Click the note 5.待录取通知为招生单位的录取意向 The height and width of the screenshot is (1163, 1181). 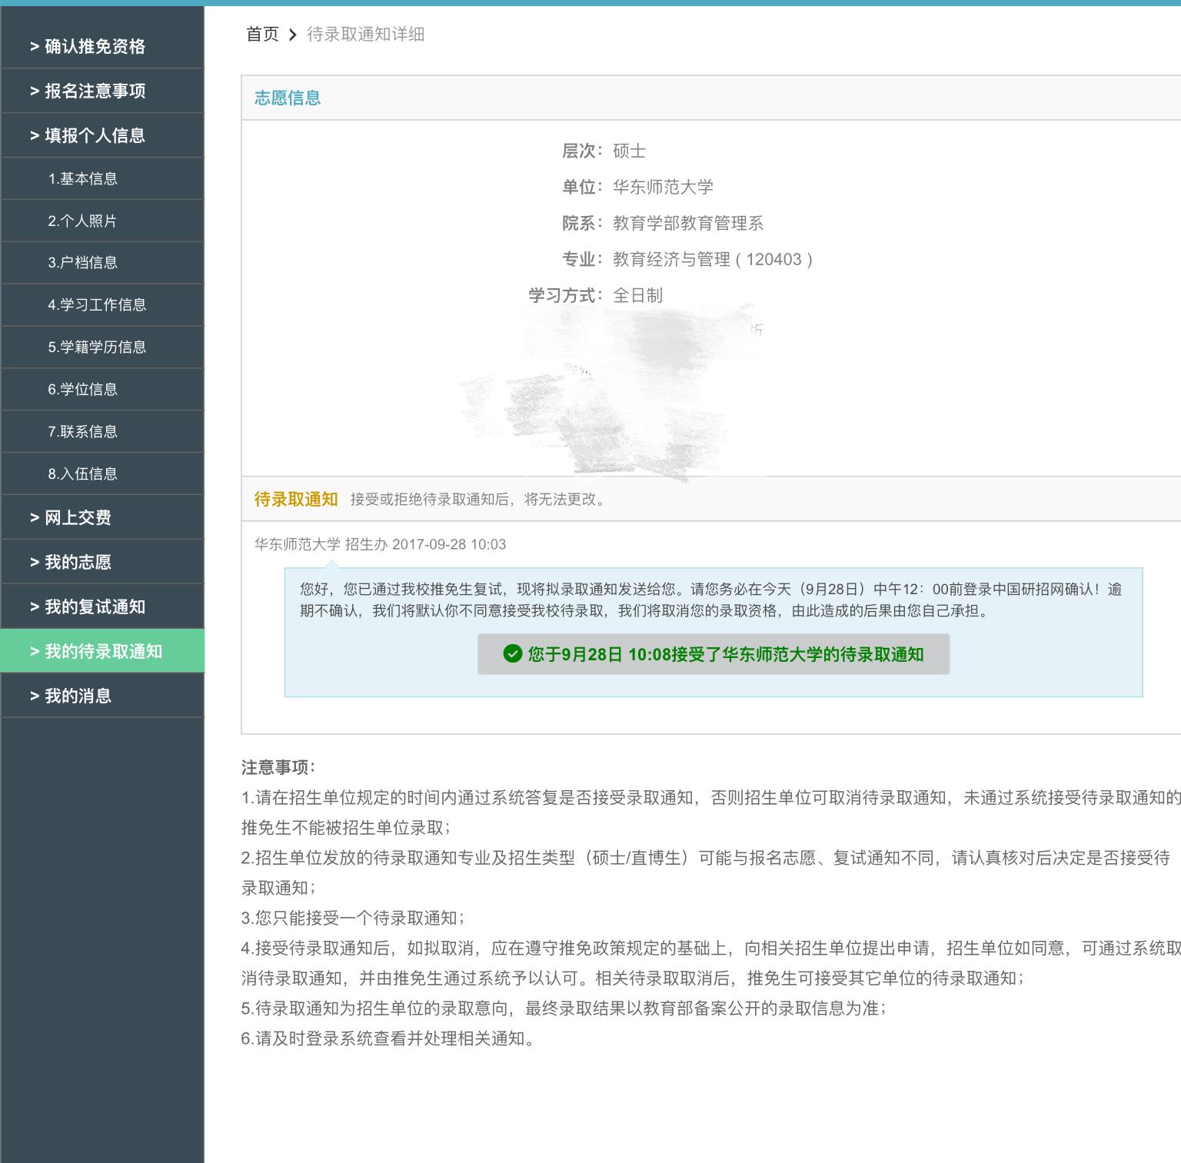(x=564, y=1008)
